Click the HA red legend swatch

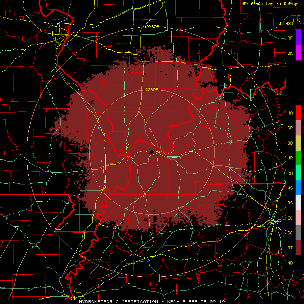(298, 113)
